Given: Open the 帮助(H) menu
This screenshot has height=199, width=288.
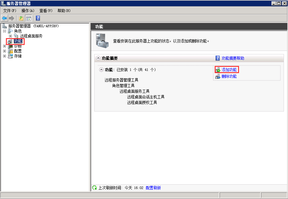Looking at the screenshot, I should point(64,11).
